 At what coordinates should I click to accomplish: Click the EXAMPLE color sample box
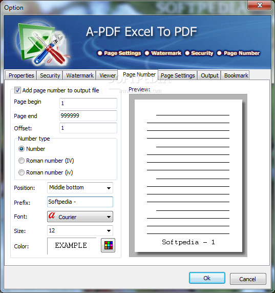[x=72, y=246]
